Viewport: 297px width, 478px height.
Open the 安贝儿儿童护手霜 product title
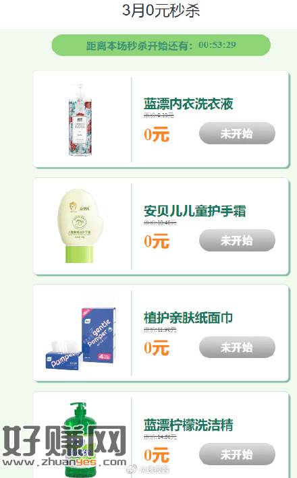click(195, 211)
